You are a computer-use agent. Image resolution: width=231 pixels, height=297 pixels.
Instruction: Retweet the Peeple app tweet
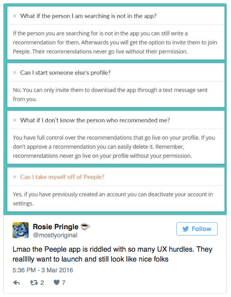[34, 283]
